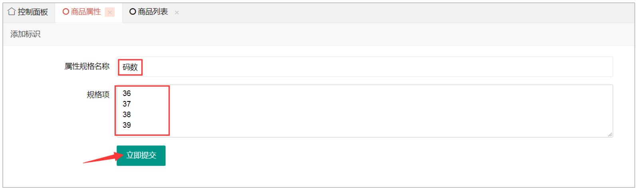Click the 规格项 label
638x191 pixels.
coord(98,95)
